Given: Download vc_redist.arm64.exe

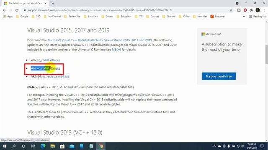Looking at the screenshot, I should click(56, 77).
